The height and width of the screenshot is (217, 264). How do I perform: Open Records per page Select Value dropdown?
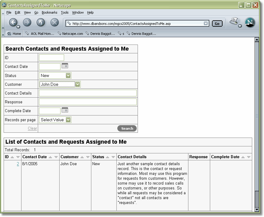coord(68,120)
